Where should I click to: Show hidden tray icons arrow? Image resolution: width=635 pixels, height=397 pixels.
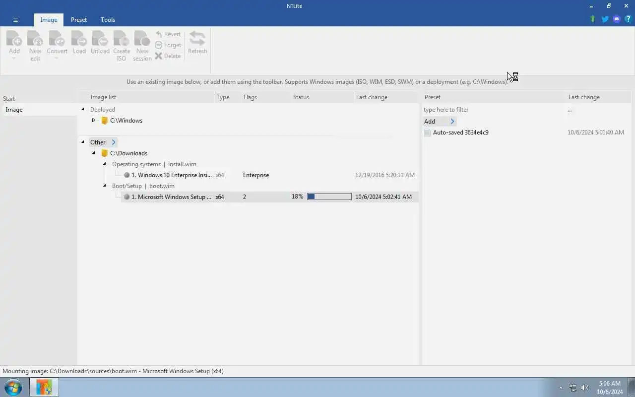[x=561, y=388]
